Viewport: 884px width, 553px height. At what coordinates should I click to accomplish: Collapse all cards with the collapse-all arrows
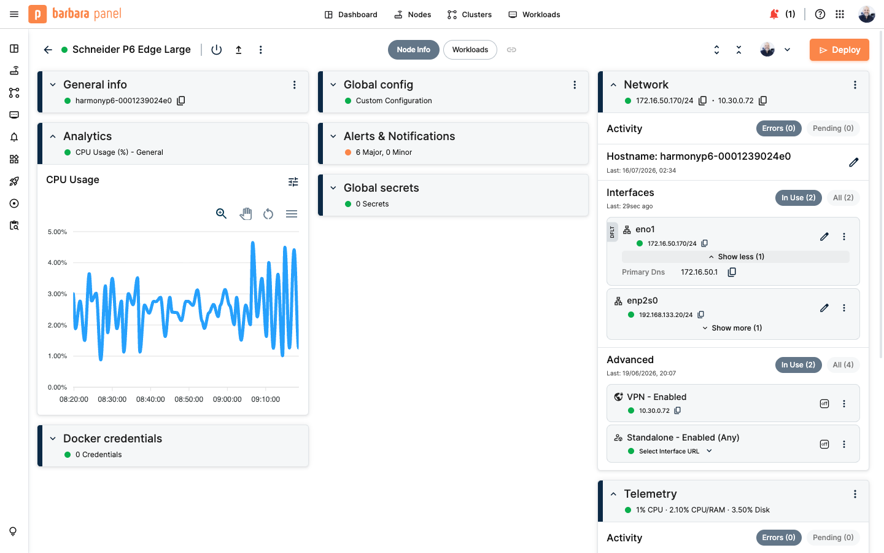[x=739, y=50]
